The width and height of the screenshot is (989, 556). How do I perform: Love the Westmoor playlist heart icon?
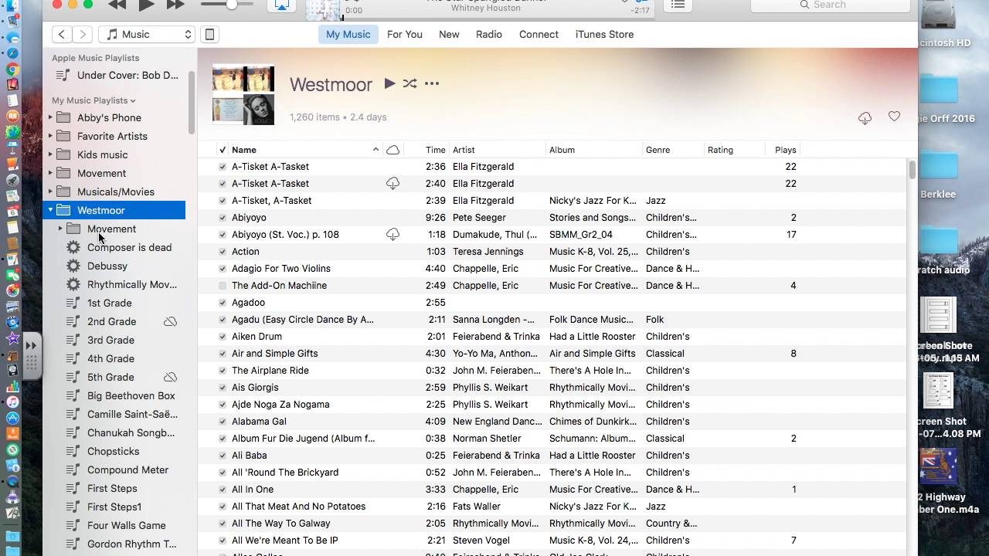[894, 117]
